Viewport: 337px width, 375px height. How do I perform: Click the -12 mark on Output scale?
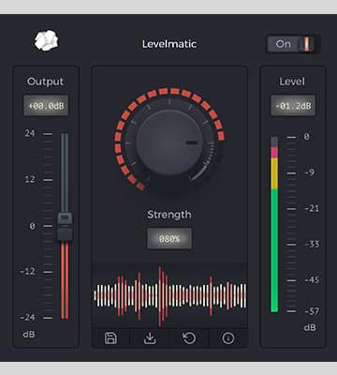28,271
